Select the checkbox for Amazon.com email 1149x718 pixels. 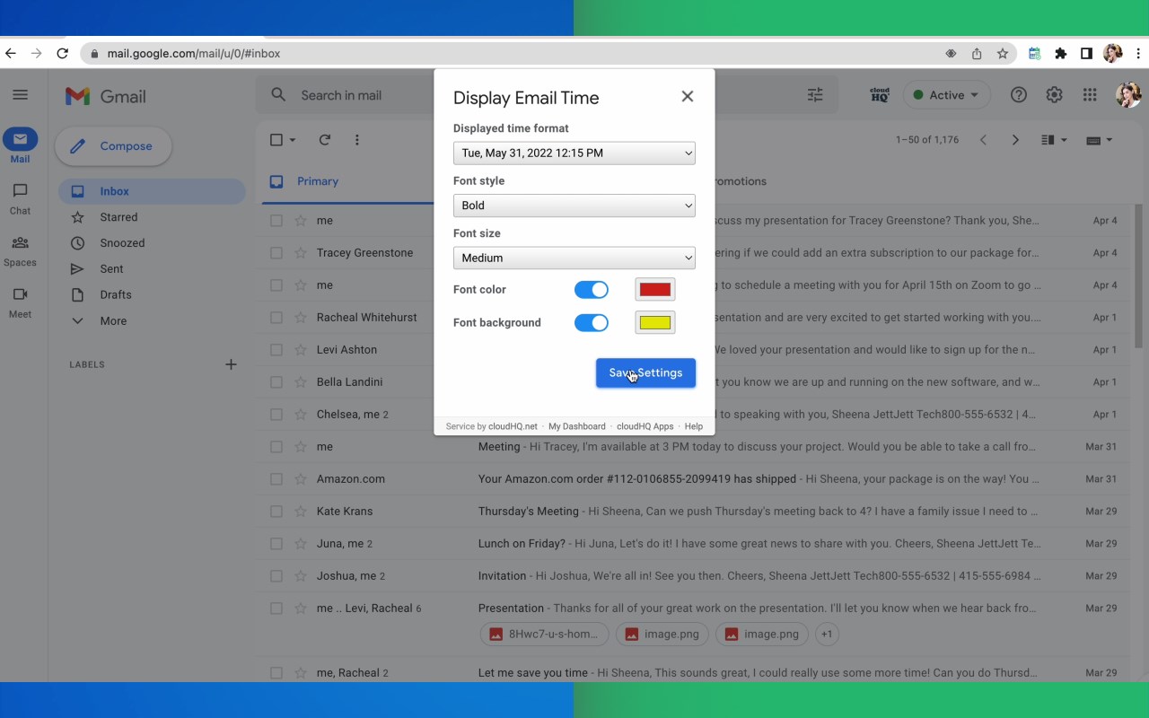pos(276,479)
